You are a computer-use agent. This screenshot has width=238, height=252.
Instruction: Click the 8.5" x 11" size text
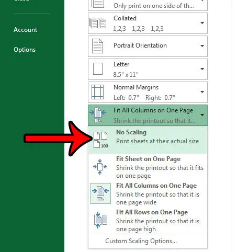(x=126, y=75)
